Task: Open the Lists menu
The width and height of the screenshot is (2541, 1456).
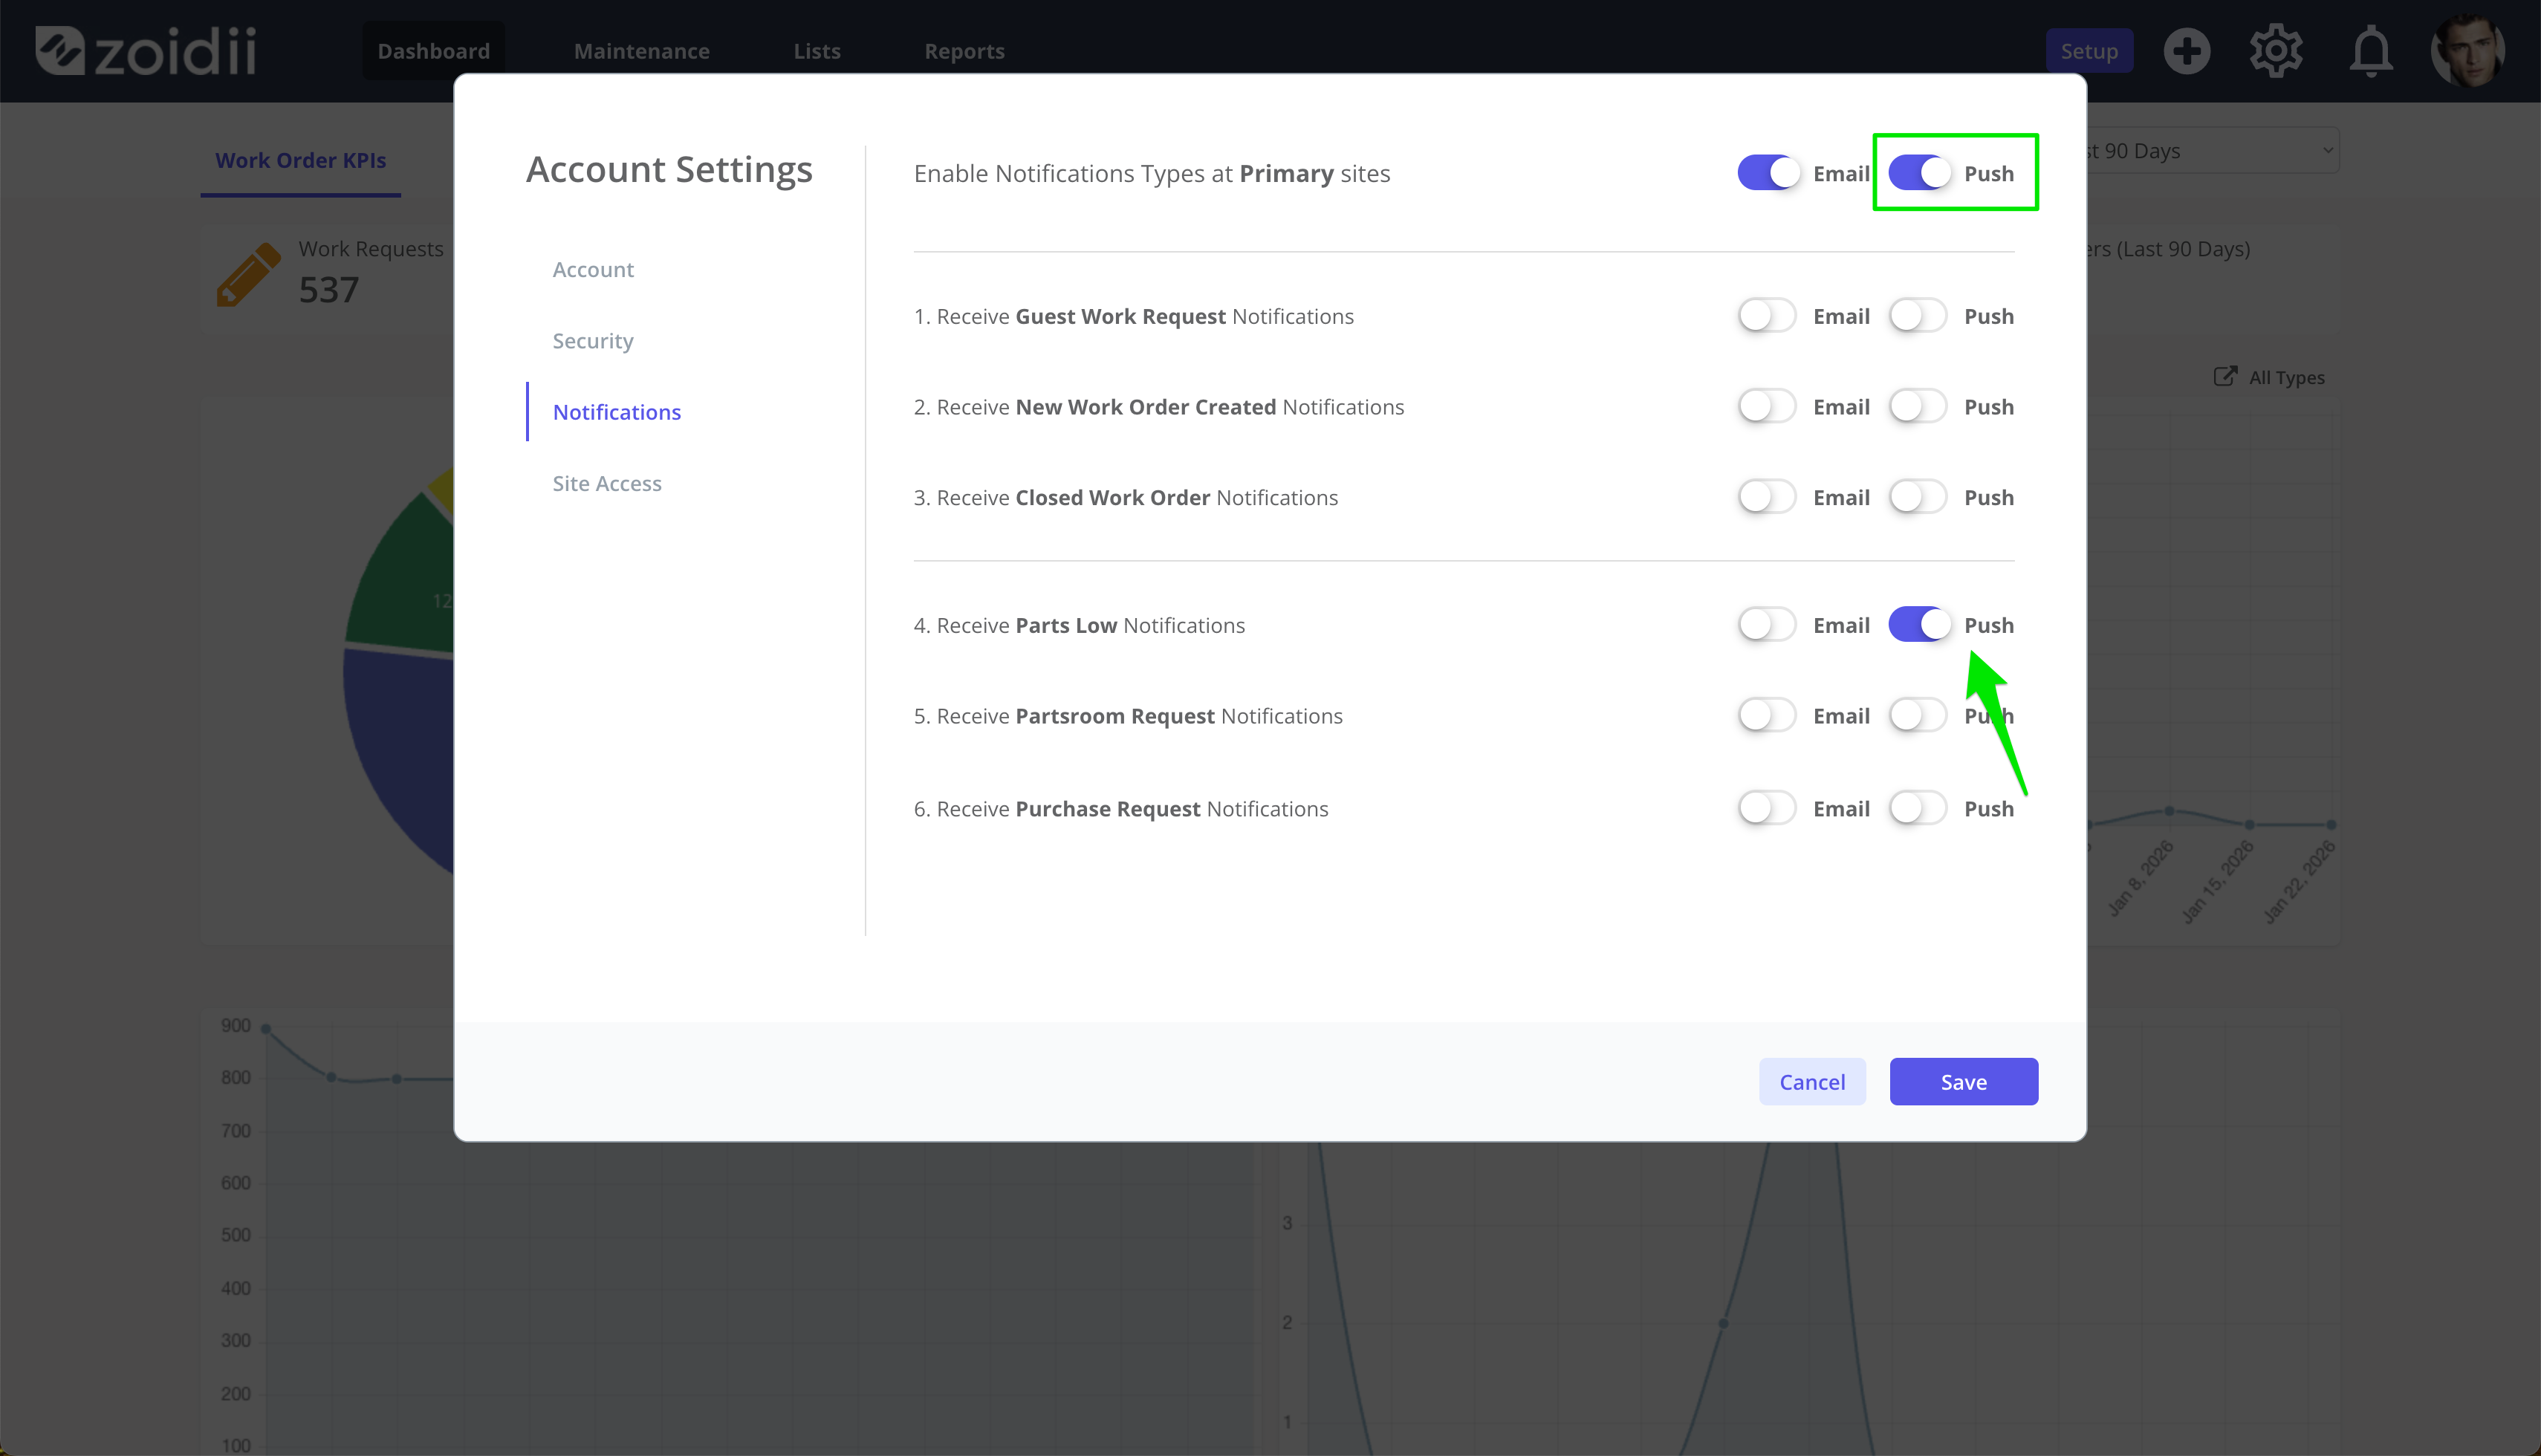Action: (817, 51)
